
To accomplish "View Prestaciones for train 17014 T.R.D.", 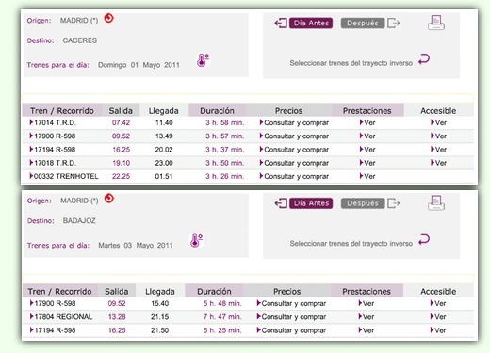I will pos(367,122).
